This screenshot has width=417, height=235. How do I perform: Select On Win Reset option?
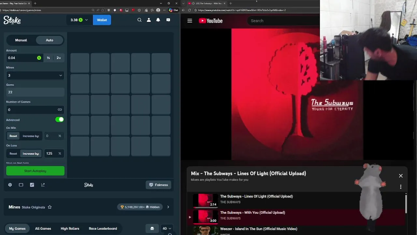13,136
